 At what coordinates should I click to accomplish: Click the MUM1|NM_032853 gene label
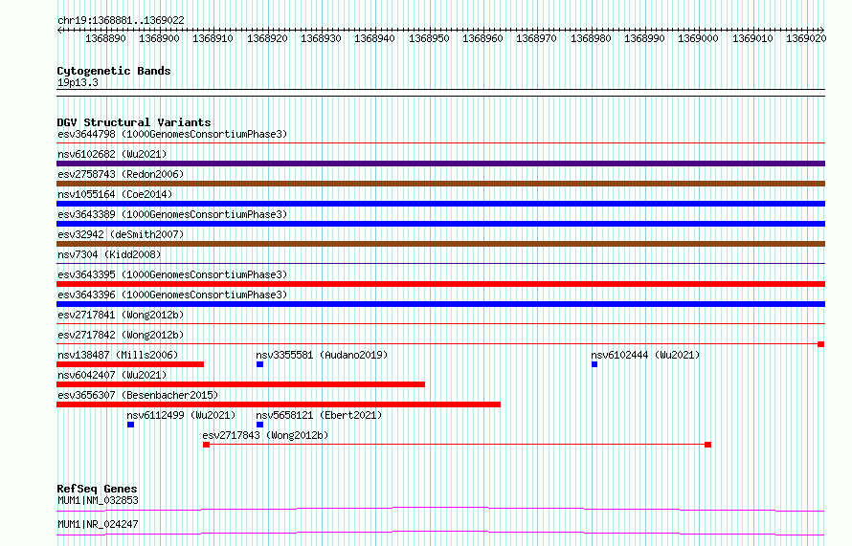point(98,500)
